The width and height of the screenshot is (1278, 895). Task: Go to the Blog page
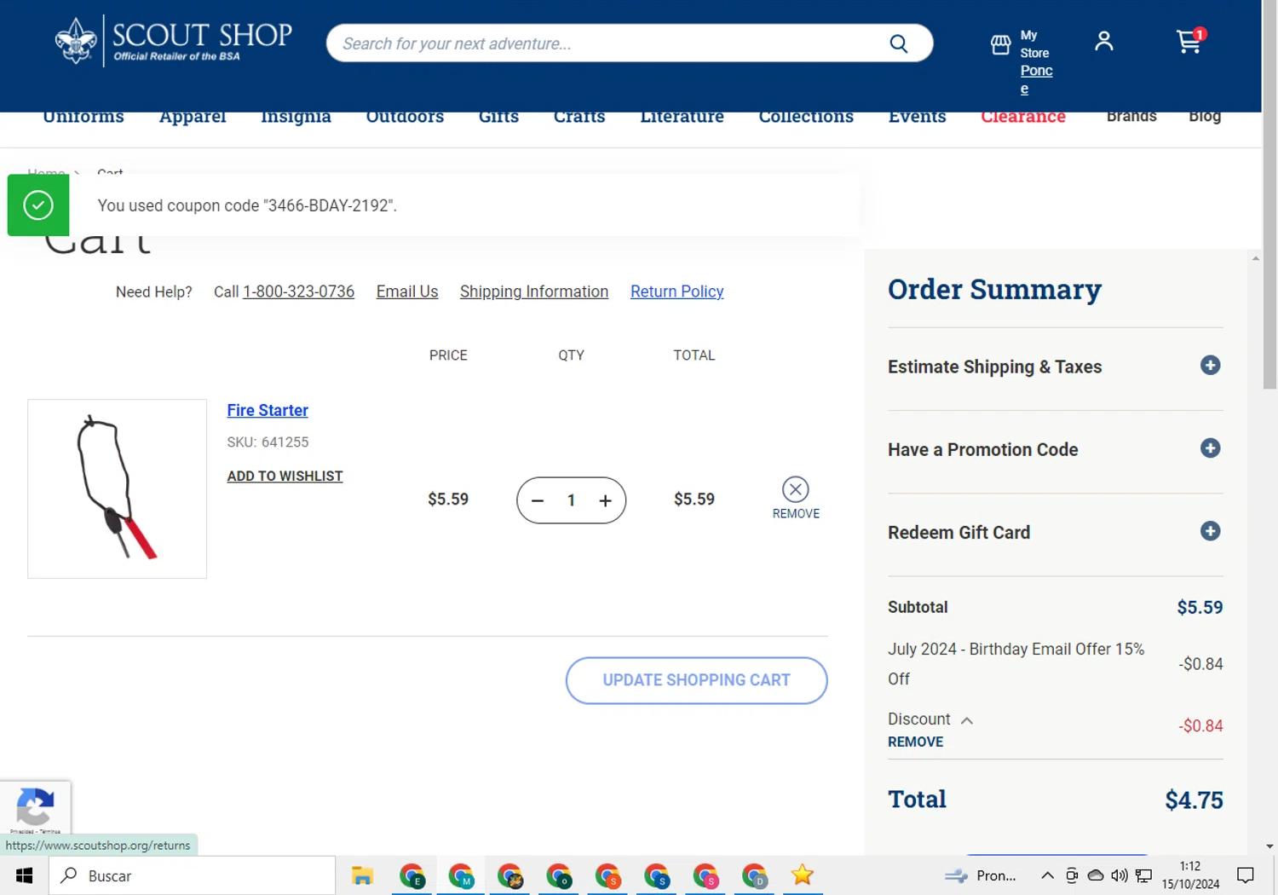1205,117
